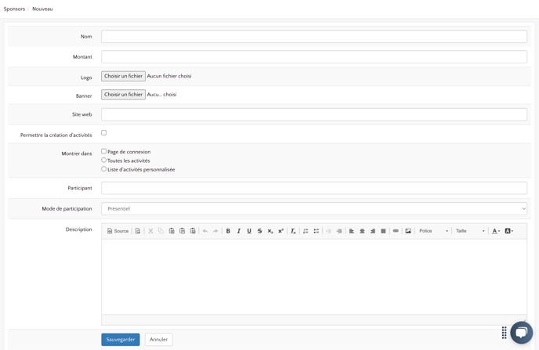The width and height of the screenshot is (539, 350).
Task: Expand the Police font dropdown
Action: coord(433,231)
